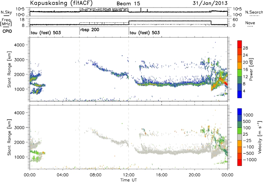
Task: Click the '04:00' time axis label
Action: click(x=62, y=175)
